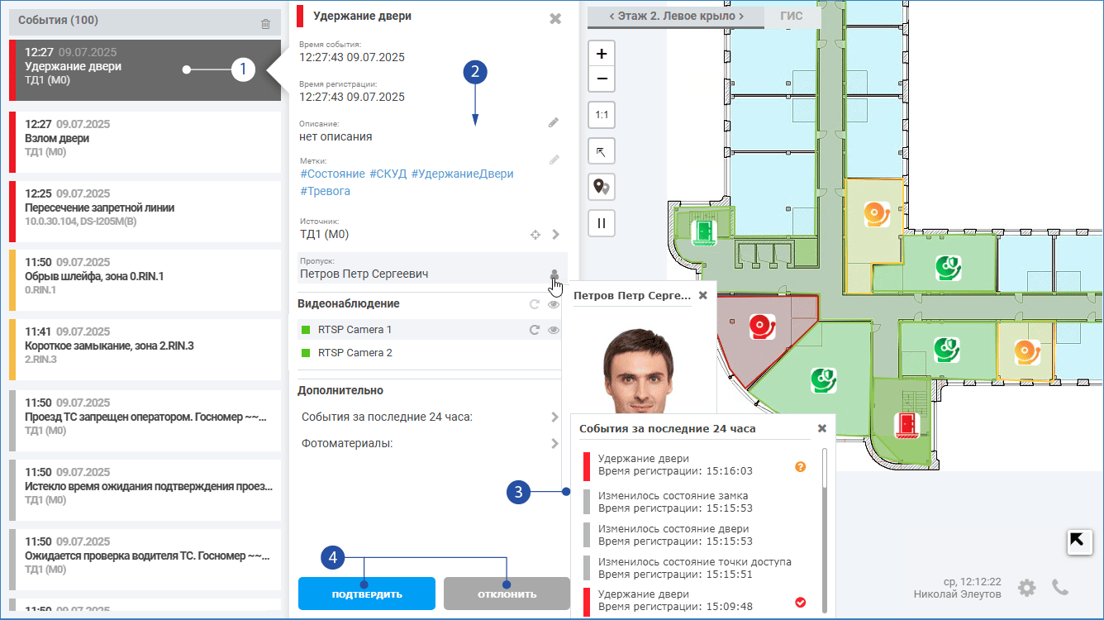Image resolution: width=1104 pixels, height=620 pixels.
Task: Toggle Видеонаблюдение section eye icon
Action: tap(554, 304)
